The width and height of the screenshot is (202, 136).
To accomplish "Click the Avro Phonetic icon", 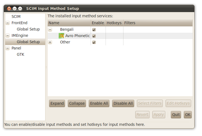I will coord(61,36).
